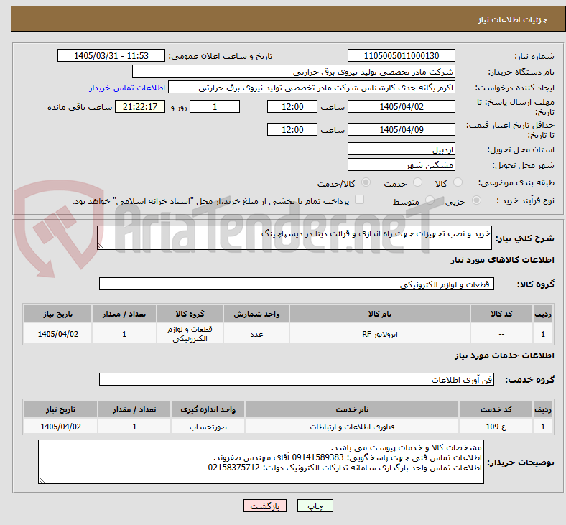
Task: Select the خدمت radio button
Action: (417, 182)
